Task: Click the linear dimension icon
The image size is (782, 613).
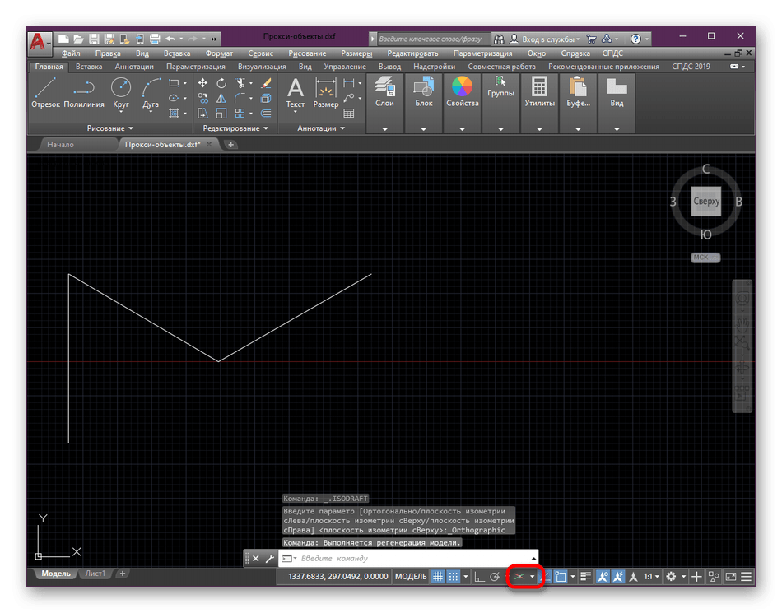Action: coord(349,83)
